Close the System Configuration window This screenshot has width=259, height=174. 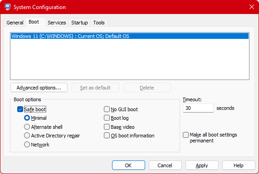(252, 7)
